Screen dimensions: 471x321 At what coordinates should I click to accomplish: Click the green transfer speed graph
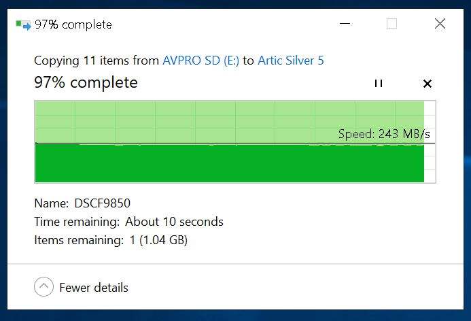tap(230, 163)
